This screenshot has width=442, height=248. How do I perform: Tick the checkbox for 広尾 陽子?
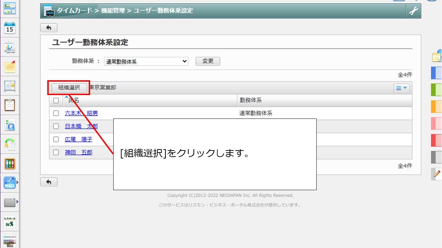(x=56, y=139)
